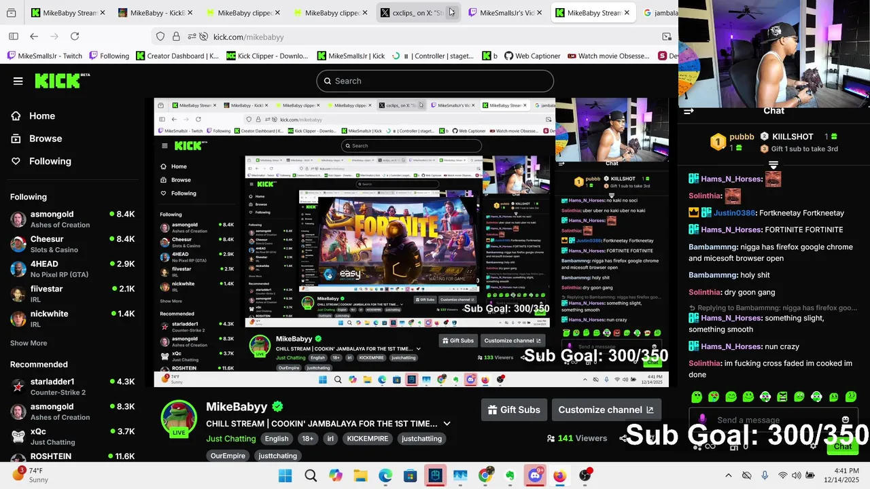The image size is (870, 489).
Task: Click pubbb on gift leaderboard
Action: coord(742,137)
